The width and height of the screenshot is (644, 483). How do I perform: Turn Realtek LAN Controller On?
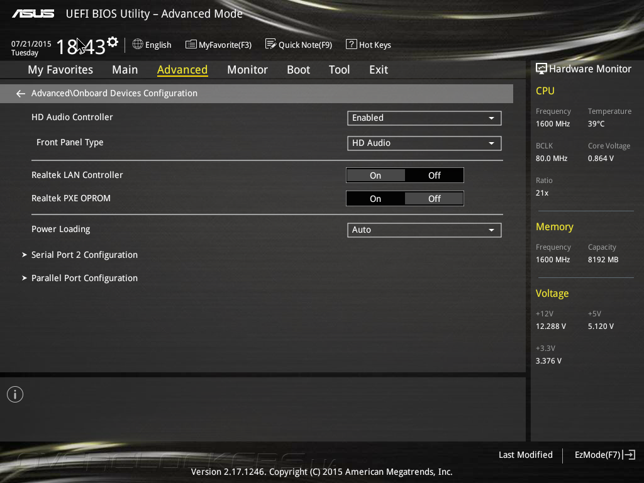pyautogui.click(x=375, y=175)
